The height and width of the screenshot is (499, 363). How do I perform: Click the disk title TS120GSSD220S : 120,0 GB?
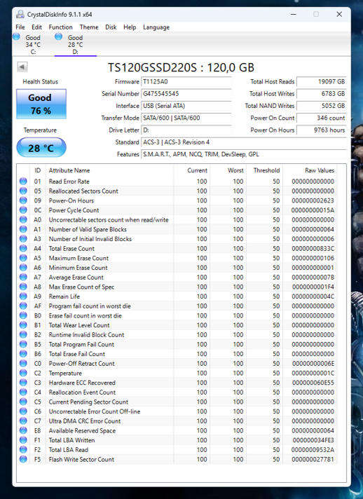[181, 67]
